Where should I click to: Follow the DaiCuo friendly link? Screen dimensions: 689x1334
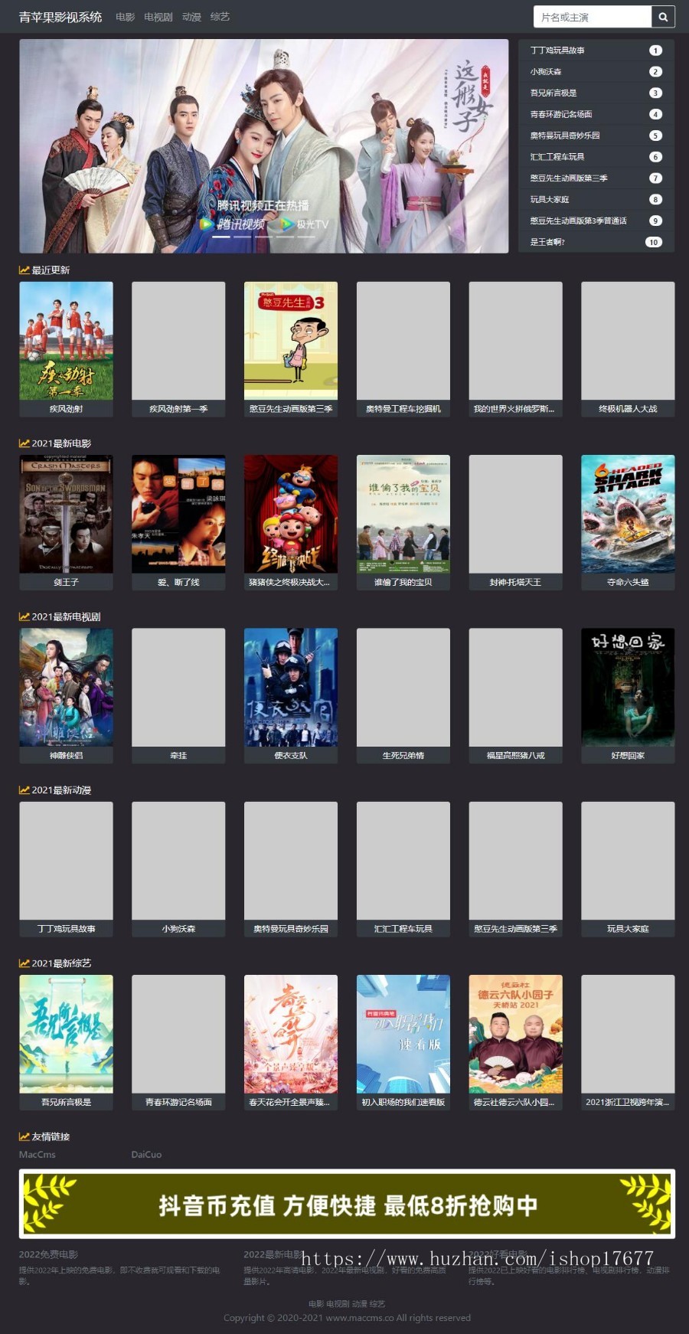(x=146, y=1155)
